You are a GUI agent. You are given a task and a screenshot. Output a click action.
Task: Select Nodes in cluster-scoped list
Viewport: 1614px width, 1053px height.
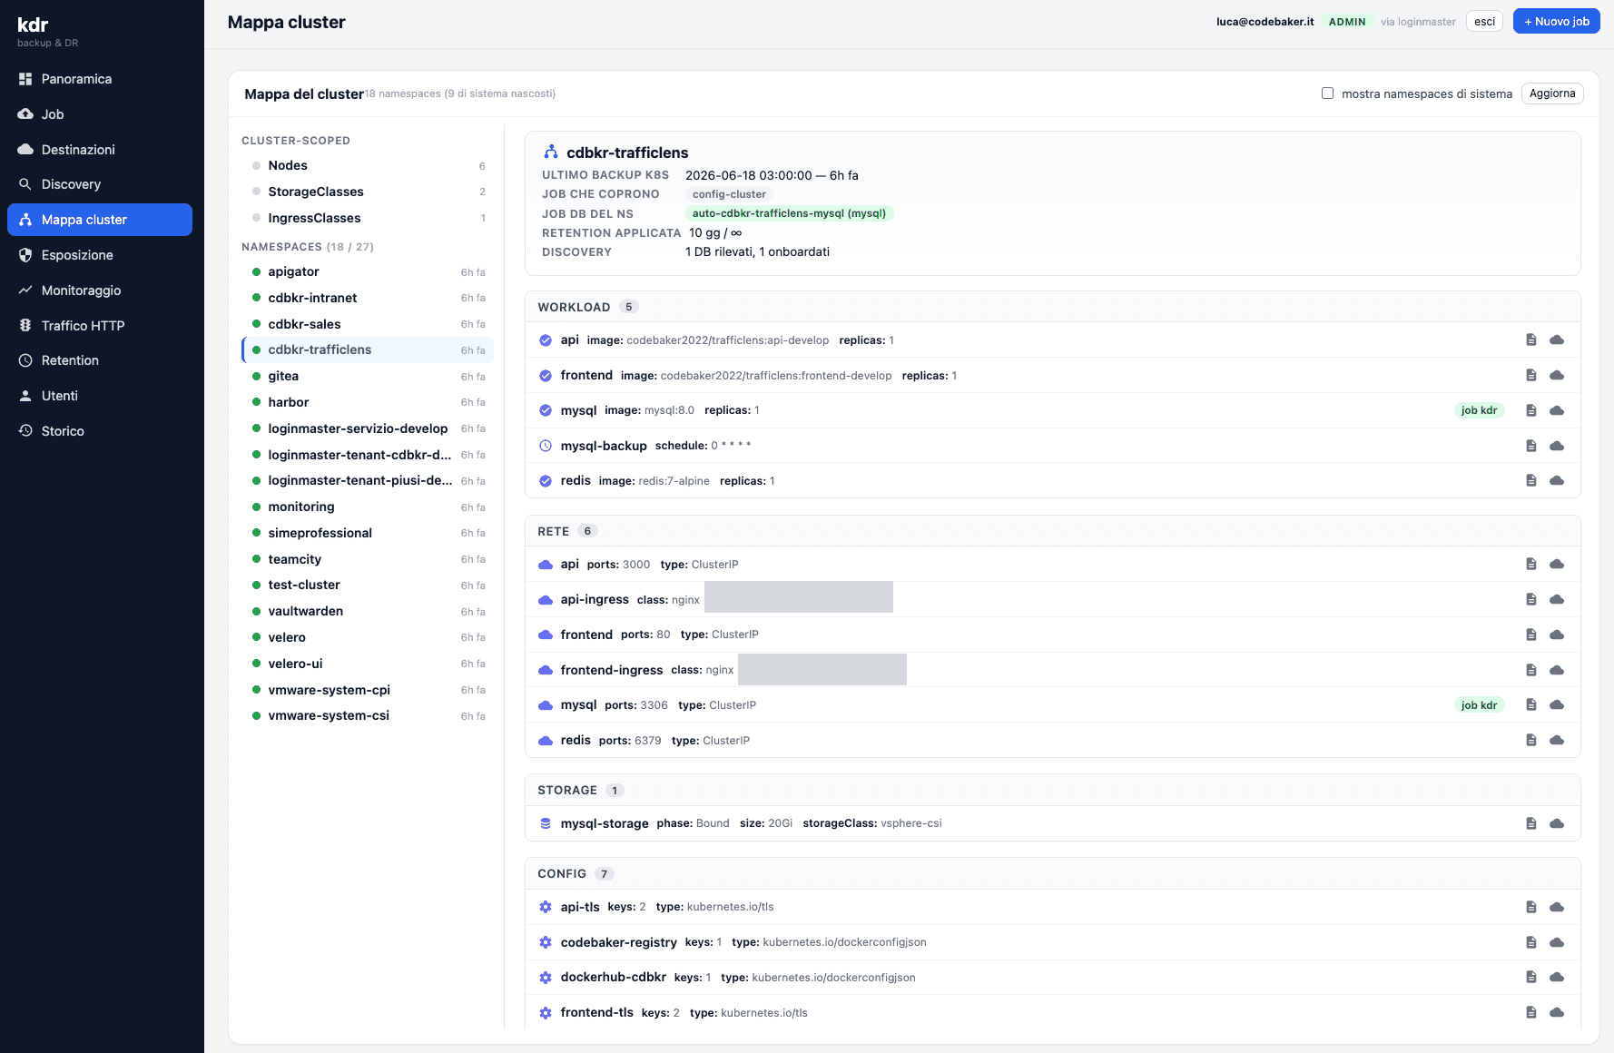(x=368, y=165)
